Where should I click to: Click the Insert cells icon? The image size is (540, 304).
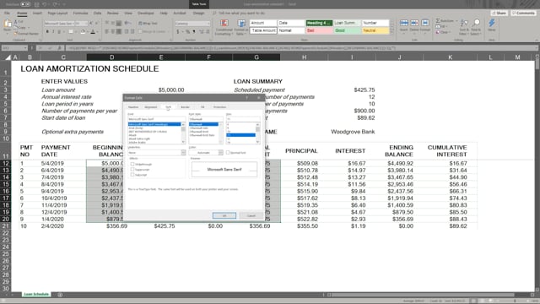(403, 23)
